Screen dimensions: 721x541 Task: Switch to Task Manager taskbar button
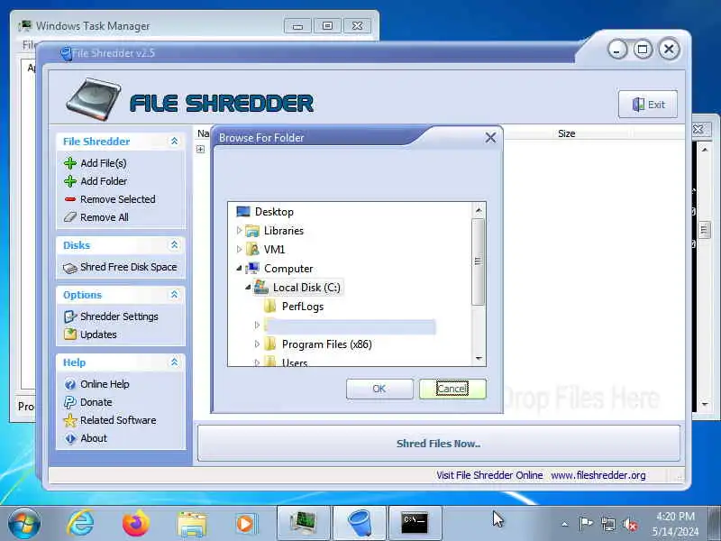(x=304, y=523)
